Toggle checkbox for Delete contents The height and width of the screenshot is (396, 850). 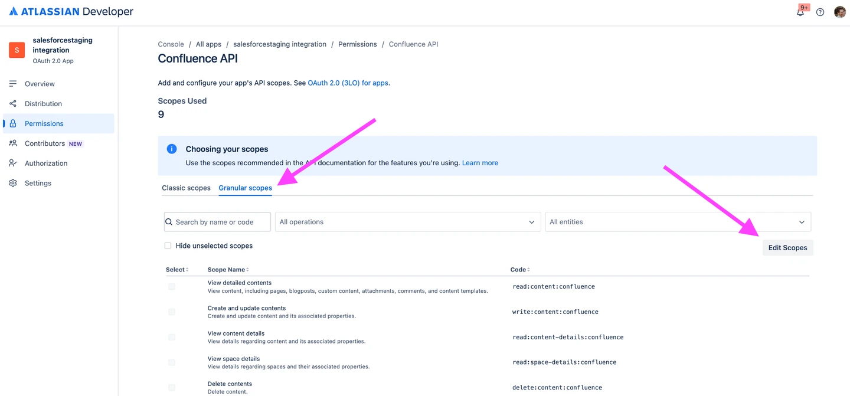tap(172, 388)
